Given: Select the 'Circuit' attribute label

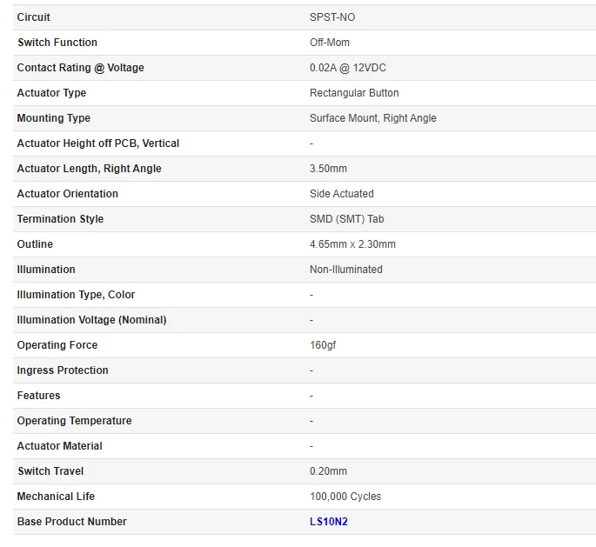Looking at the screenshot, I should click(33, 17).
